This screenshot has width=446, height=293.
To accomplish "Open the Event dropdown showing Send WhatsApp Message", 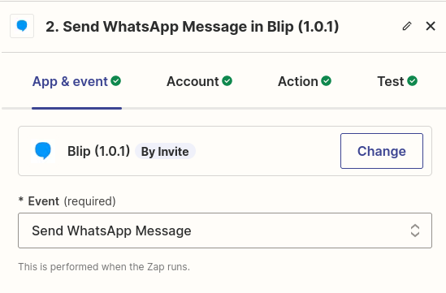I will pos(225,231).
